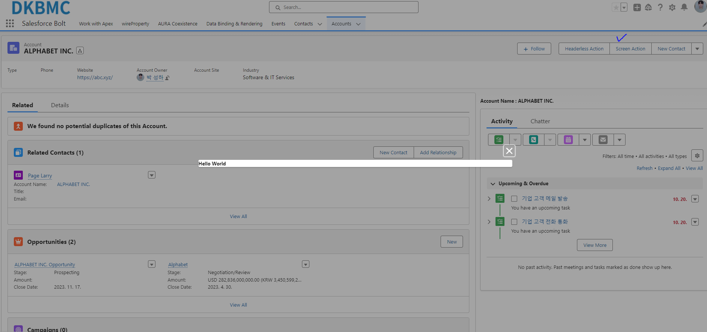View account hierarchy icon next to ALPHABET INC.
The width and height of the screenshot is (707, 332).
80,50
